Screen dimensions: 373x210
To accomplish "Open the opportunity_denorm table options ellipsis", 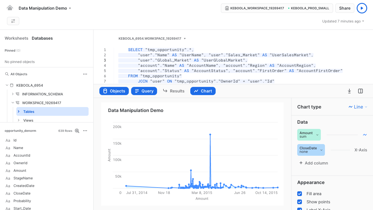I will 85,131.
